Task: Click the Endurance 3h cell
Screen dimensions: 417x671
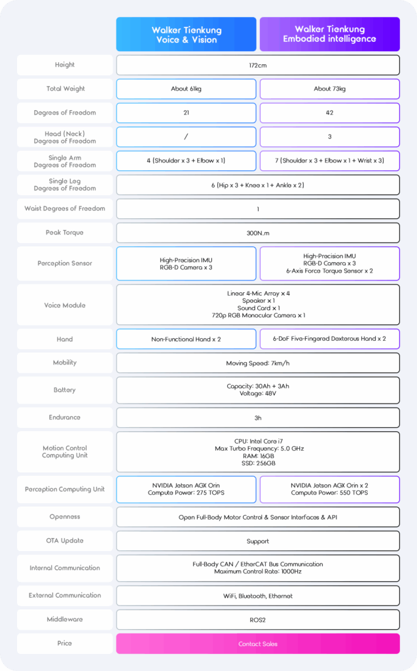Action: click(x=258, y=417)
